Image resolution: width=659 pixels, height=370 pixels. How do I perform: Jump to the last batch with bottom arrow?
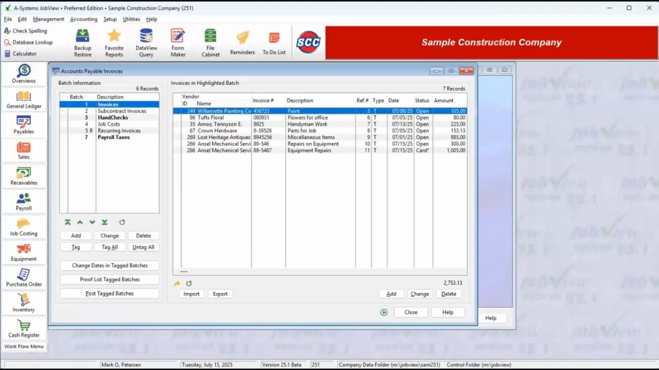105,222
